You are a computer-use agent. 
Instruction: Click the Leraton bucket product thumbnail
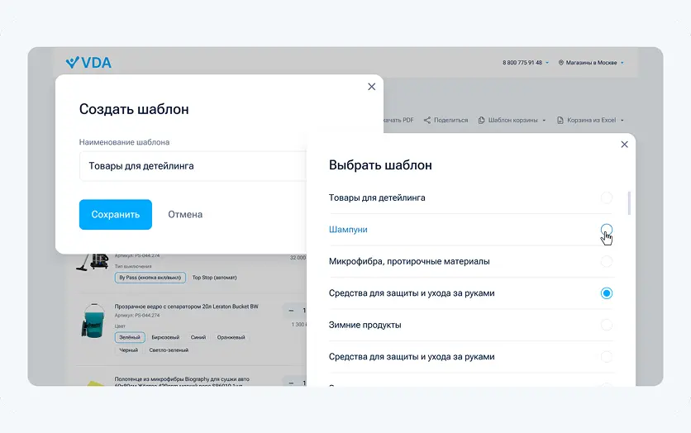93,321
